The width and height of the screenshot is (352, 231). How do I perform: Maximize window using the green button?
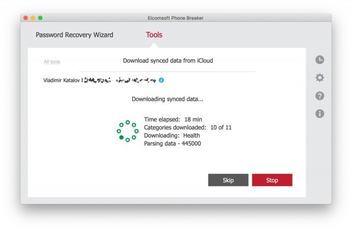click(40, 18)
